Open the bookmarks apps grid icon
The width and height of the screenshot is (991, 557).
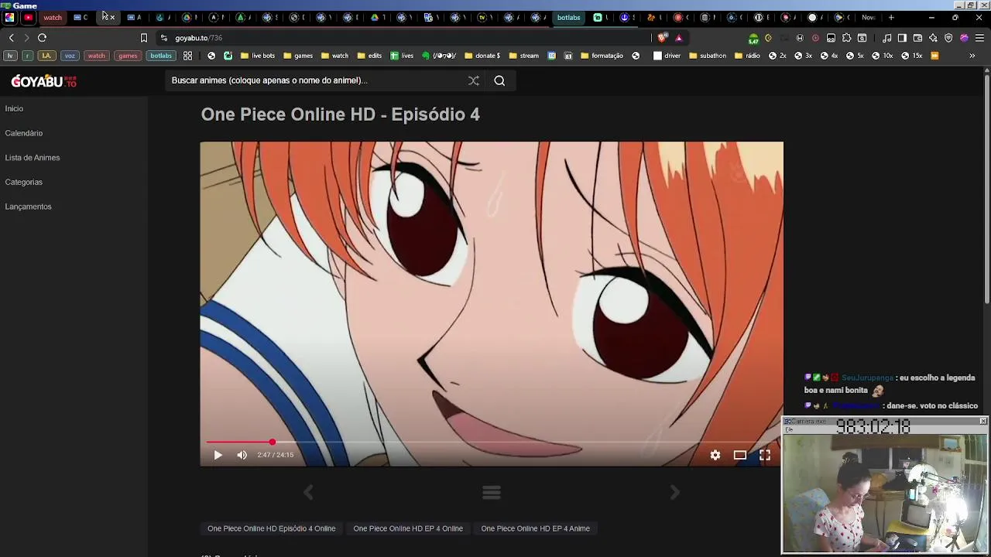coord(187,56)
